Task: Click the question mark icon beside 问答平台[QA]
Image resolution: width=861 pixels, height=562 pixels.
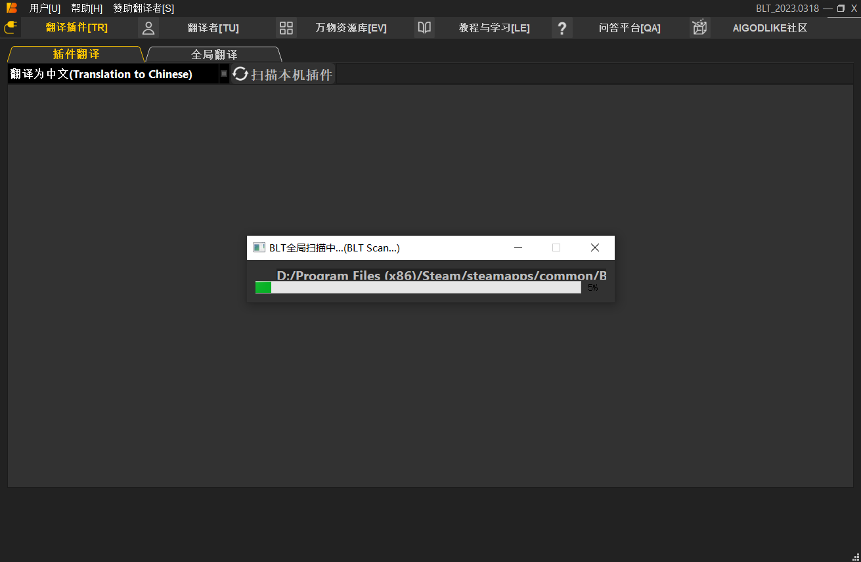Action: tap(562, 28)
